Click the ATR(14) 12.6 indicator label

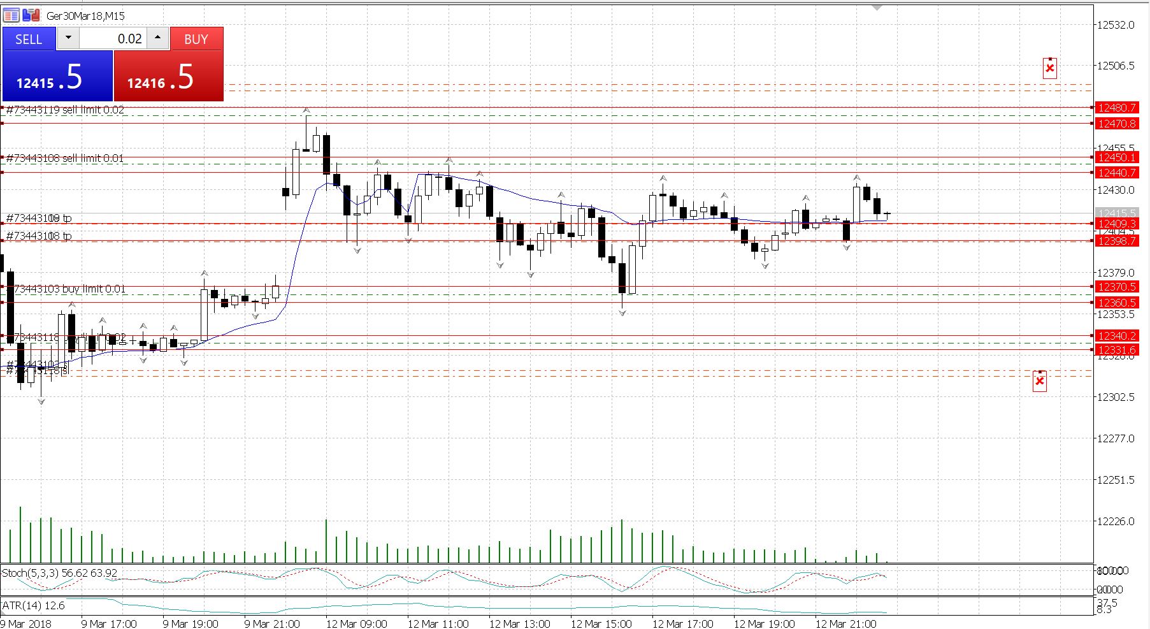pyautogui.click(x=34, y=605)
